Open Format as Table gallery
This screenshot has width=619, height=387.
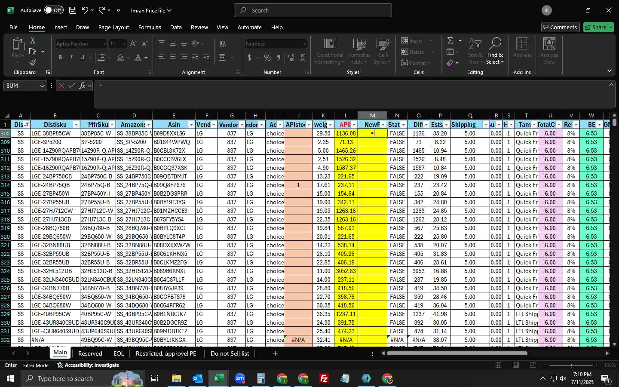(x=359, y=52)
